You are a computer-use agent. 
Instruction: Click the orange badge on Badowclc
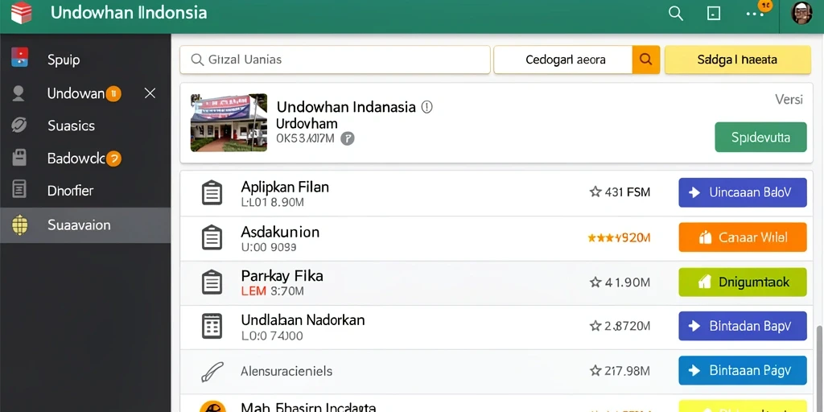[114, 159]
